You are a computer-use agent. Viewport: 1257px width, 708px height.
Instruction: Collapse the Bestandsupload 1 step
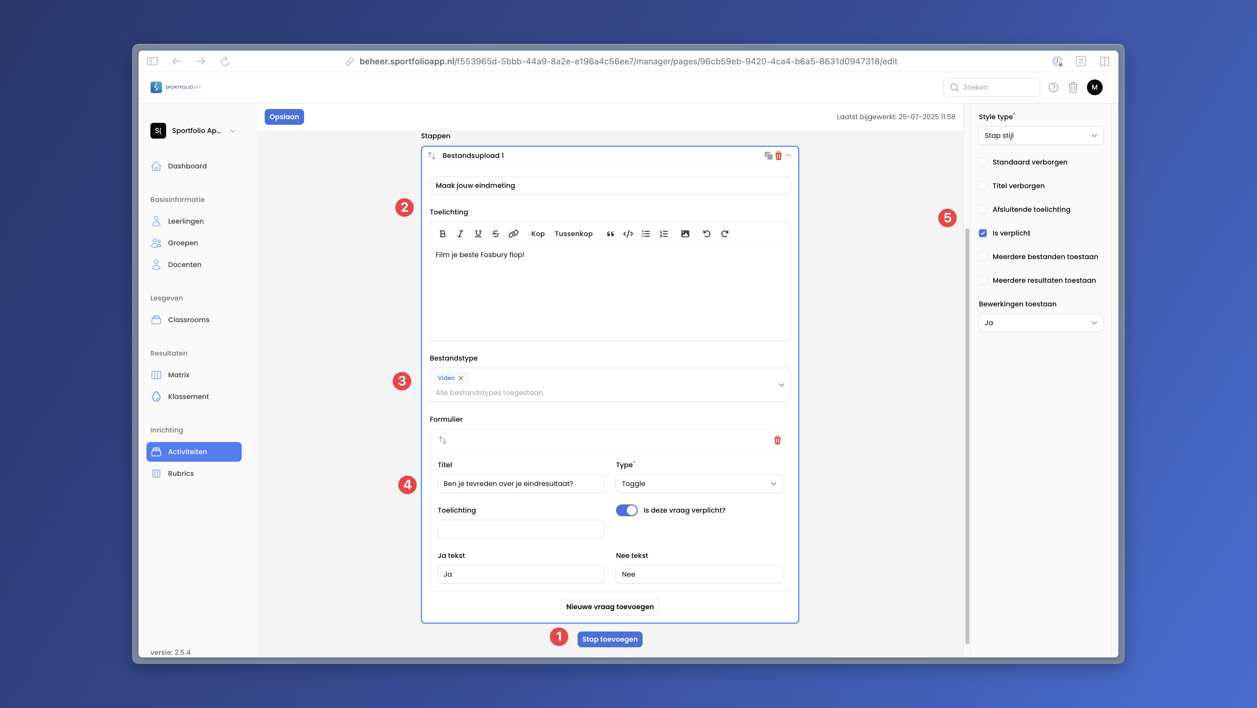[x=788, y=156]
